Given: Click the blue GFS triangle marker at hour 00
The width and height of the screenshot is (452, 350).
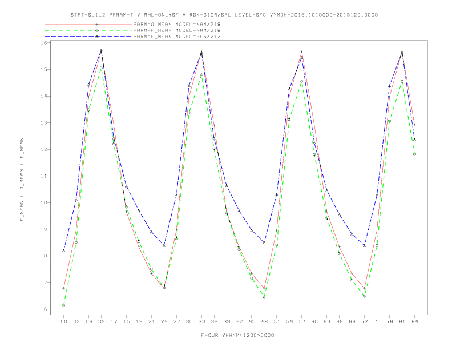Looking at the screenshot, I should (x=64, y=250).
